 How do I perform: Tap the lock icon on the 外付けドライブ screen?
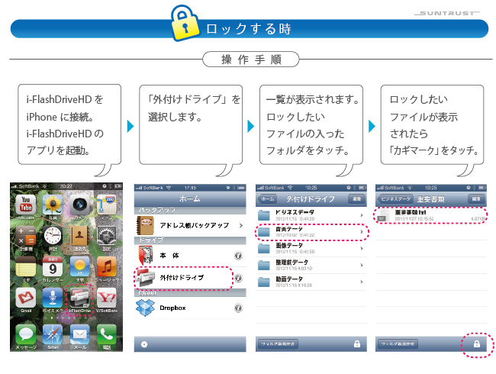pyautogui.click(x=357, y=344)
